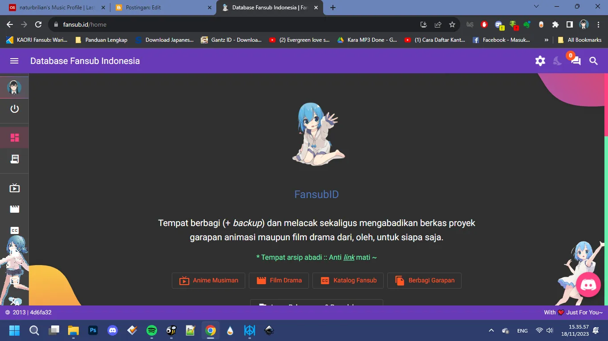608x341 pixels.
Task: Open the Download Japanes... bookmark
Action: pos(164,40)
